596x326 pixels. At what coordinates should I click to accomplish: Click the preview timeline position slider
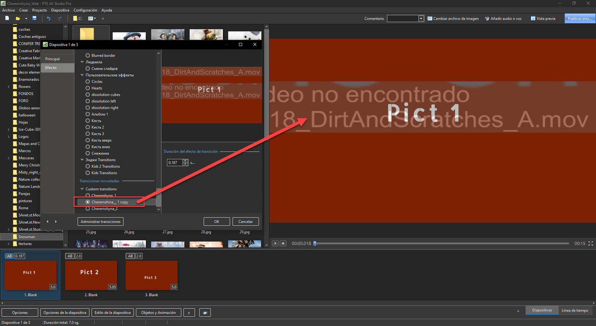click(x=315, y=243)
